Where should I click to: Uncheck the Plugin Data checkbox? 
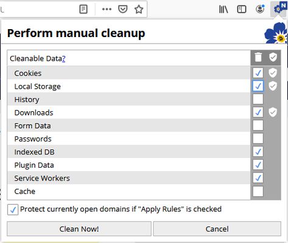pos(258,165)
